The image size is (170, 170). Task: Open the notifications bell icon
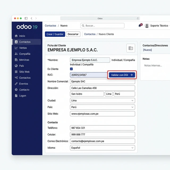coord(140,26)
